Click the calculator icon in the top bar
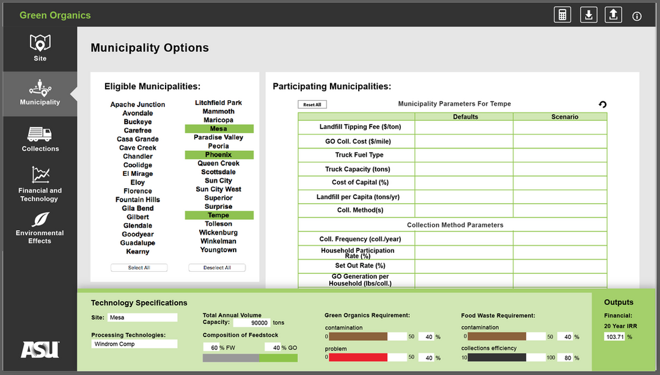Image resolution: width=660 pixels, height=375 pixels. tap(562, 15)
